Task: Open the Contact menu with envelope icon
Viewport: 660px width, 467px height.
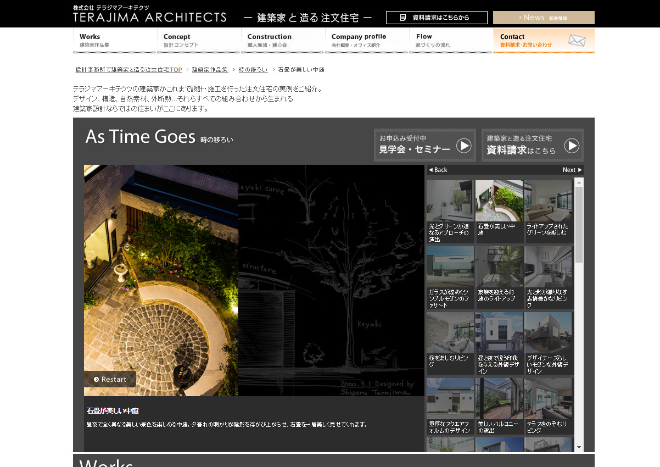Action: [x=544, y=41]
